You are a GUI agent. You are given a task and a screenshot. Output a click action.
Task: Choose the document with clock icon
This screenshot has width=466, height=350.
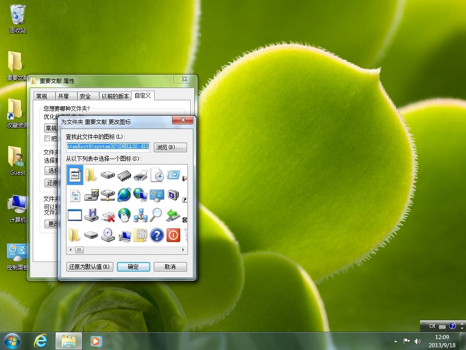(157, 175)
